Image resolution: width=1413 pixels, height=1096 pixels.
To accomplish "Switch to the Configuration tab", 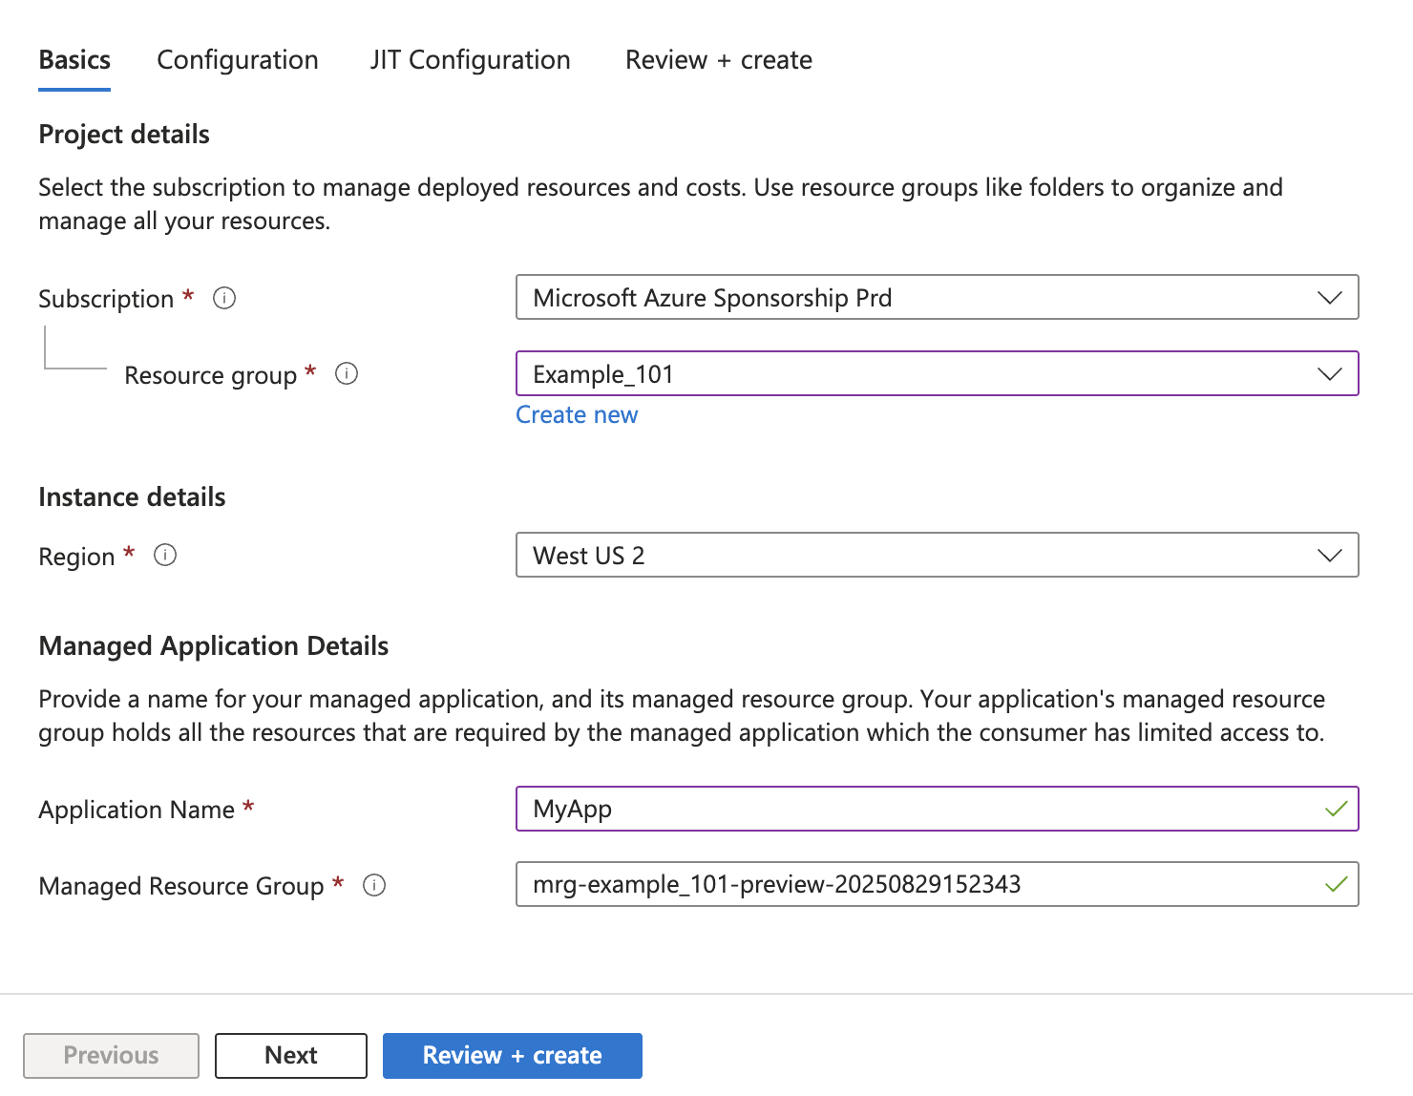I will click(238, 59).
